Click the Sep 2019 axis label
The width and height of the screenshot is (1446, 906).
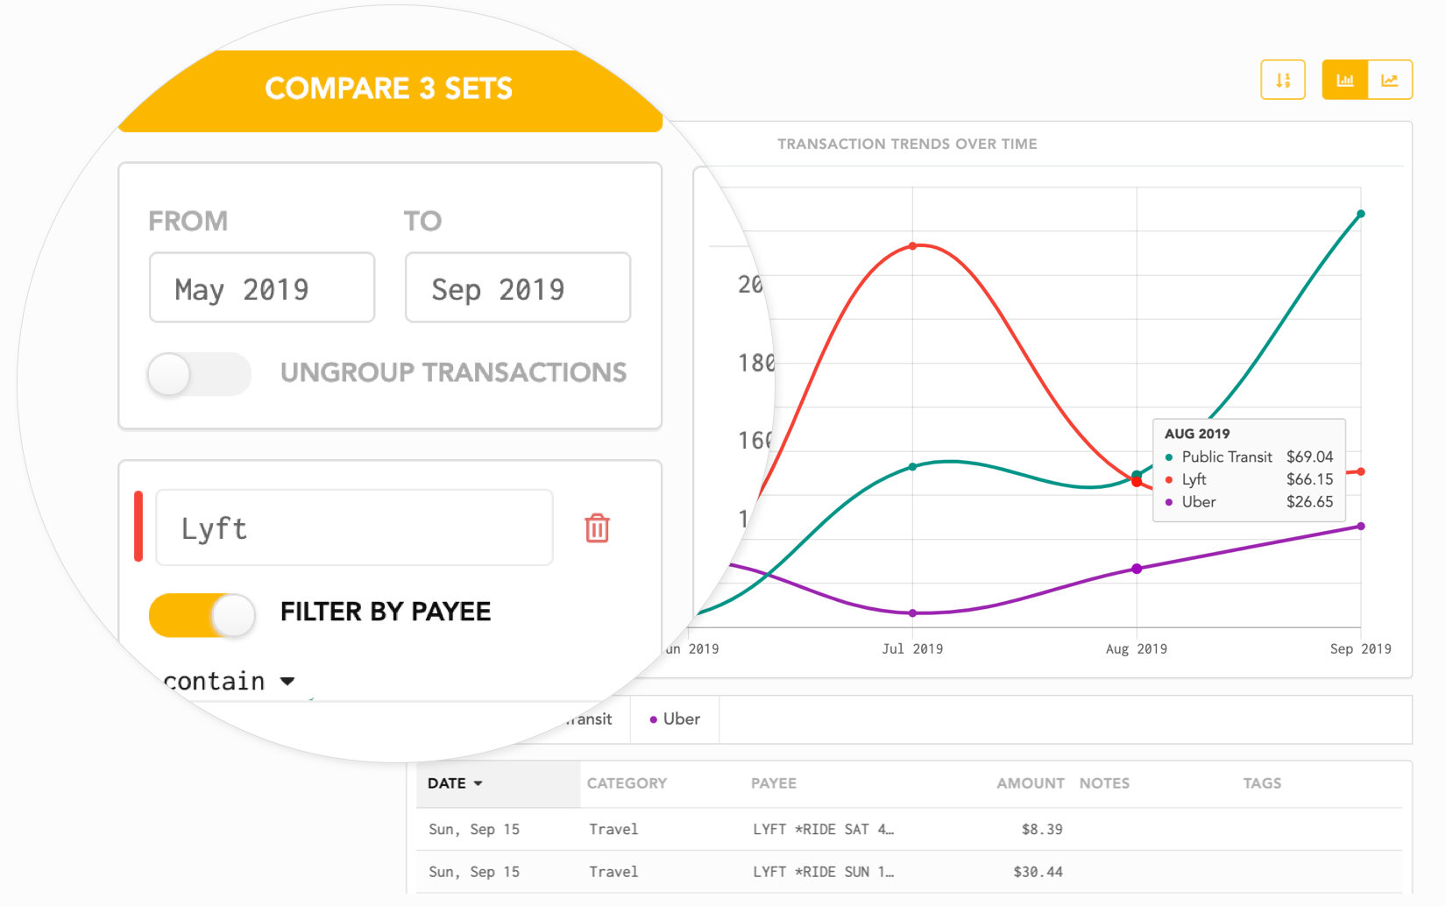(1361, 649)
